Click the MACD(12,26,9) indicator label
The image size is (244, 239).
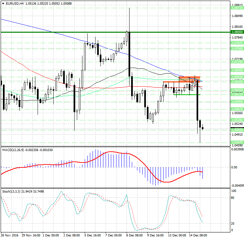click(x=13, y=150)
